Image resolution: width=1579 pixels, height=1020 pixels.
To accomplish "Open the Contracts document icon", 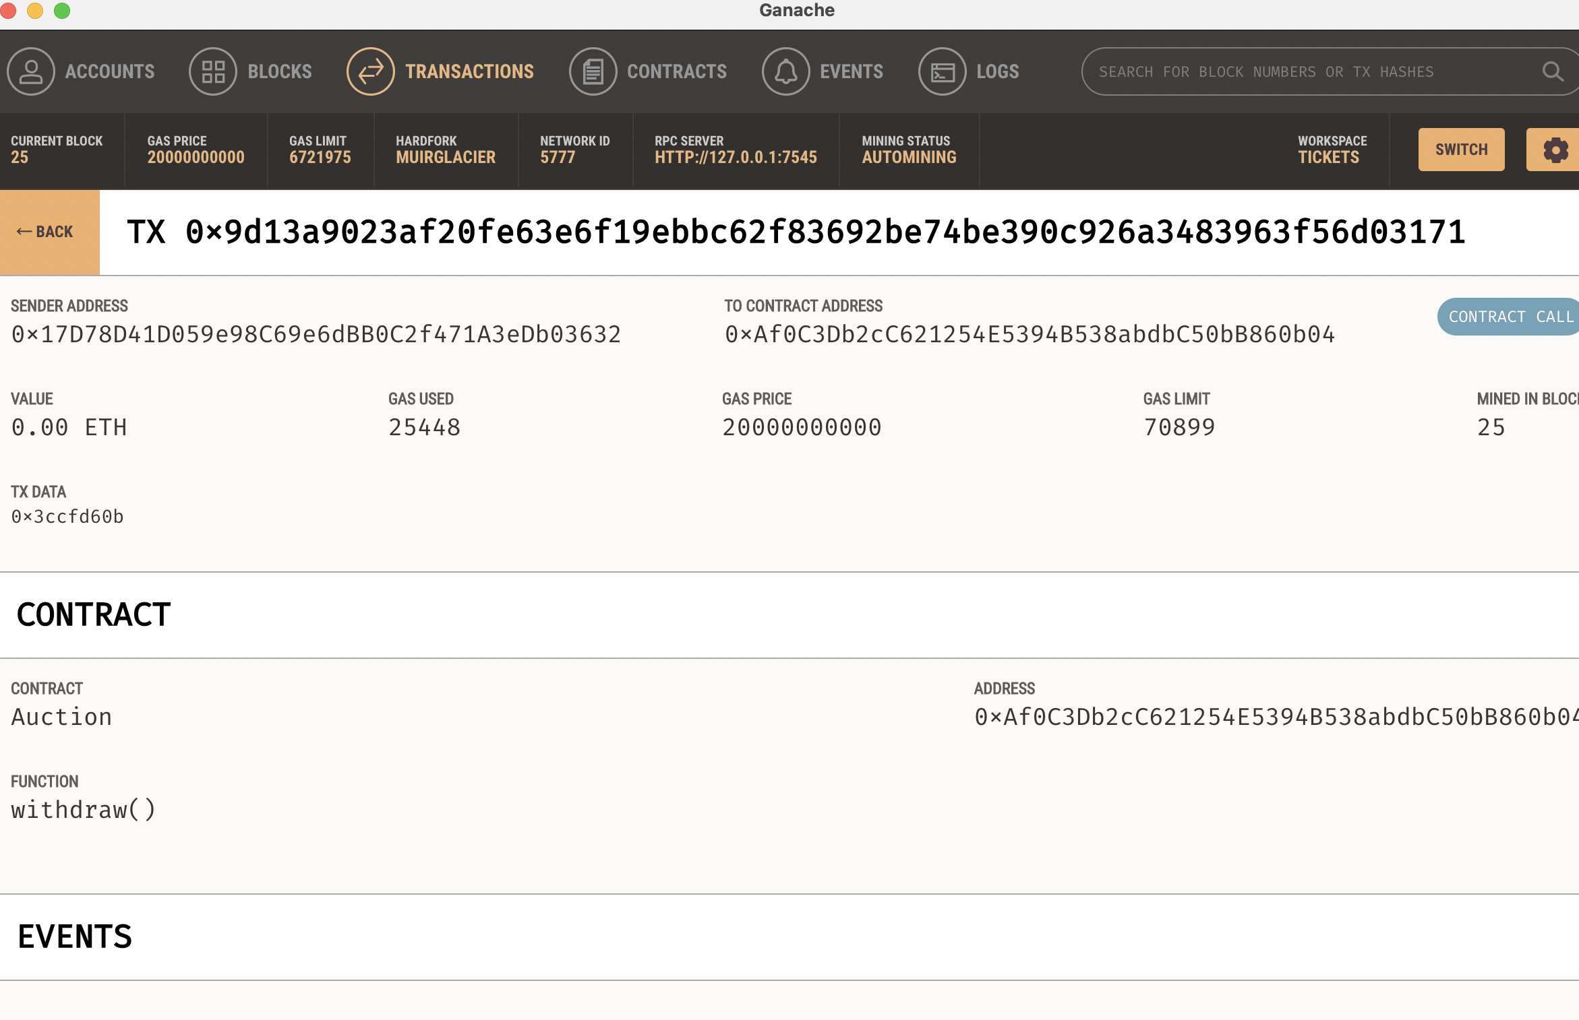I will (593, 71).
